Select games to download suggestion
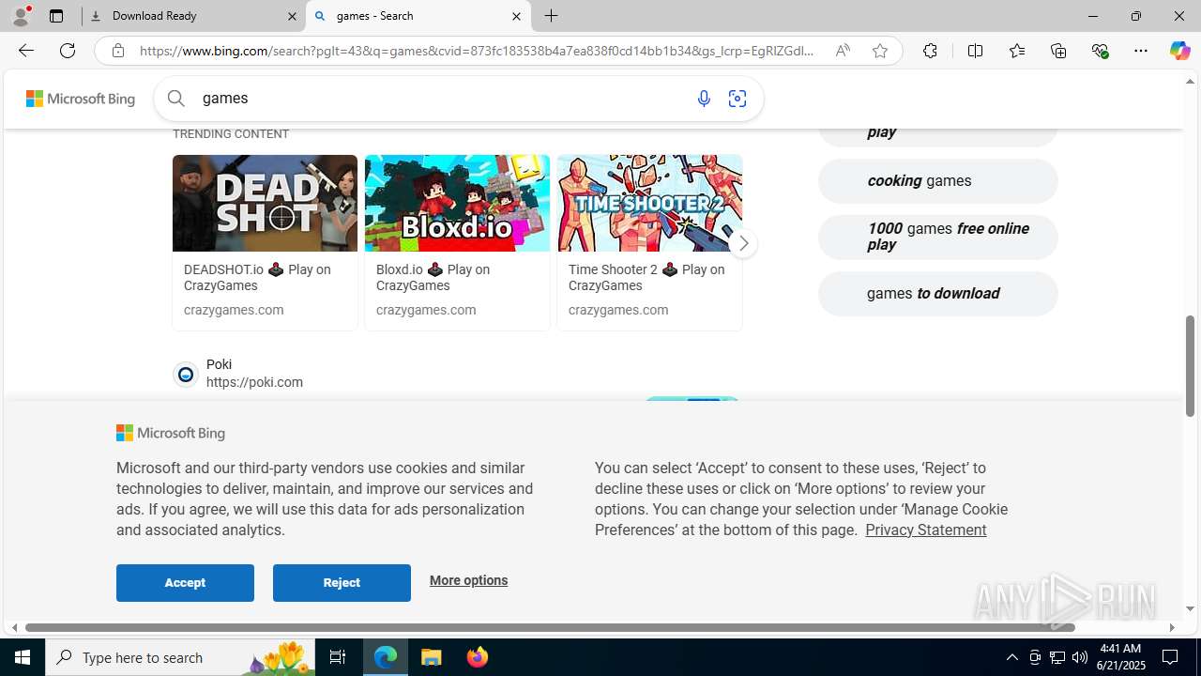 click(x=937, y=294)
